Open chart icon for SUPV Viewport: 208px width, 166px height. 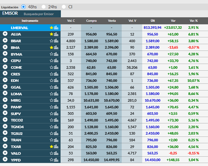click(x=56, y=113)
